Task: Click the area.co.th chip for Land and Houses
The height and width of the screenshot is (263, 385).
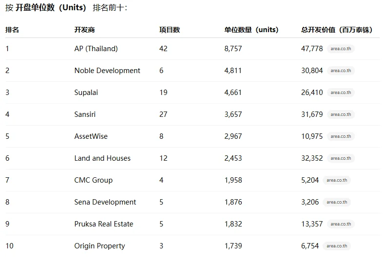Action: [341, 158]
